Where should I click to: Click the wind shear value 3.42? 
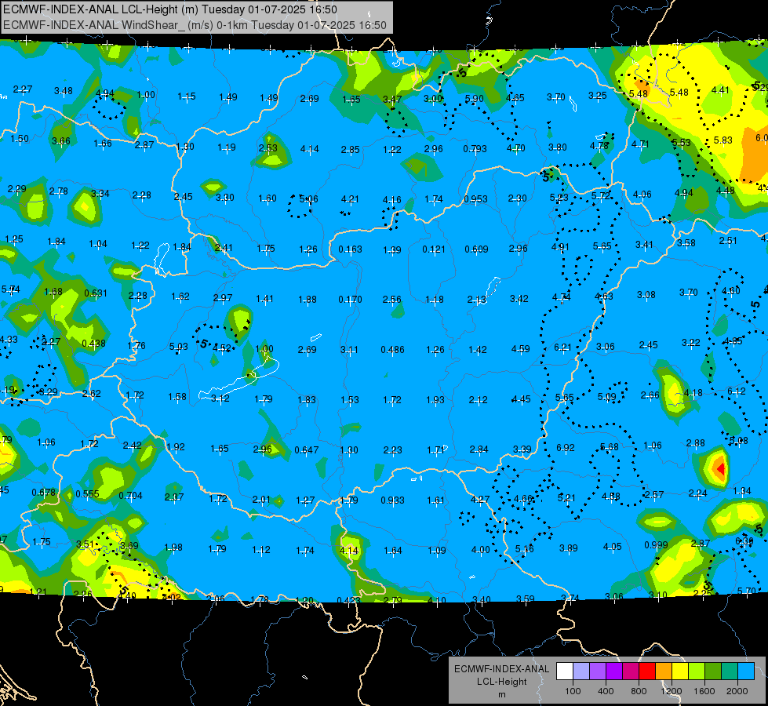pos(519,298)
